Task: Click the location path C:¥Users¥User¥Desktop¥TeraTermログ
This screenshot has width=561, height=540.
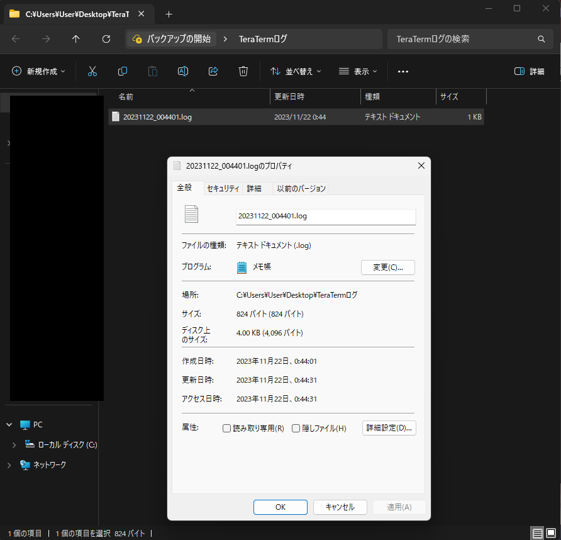Action: (x=297, y=295)
